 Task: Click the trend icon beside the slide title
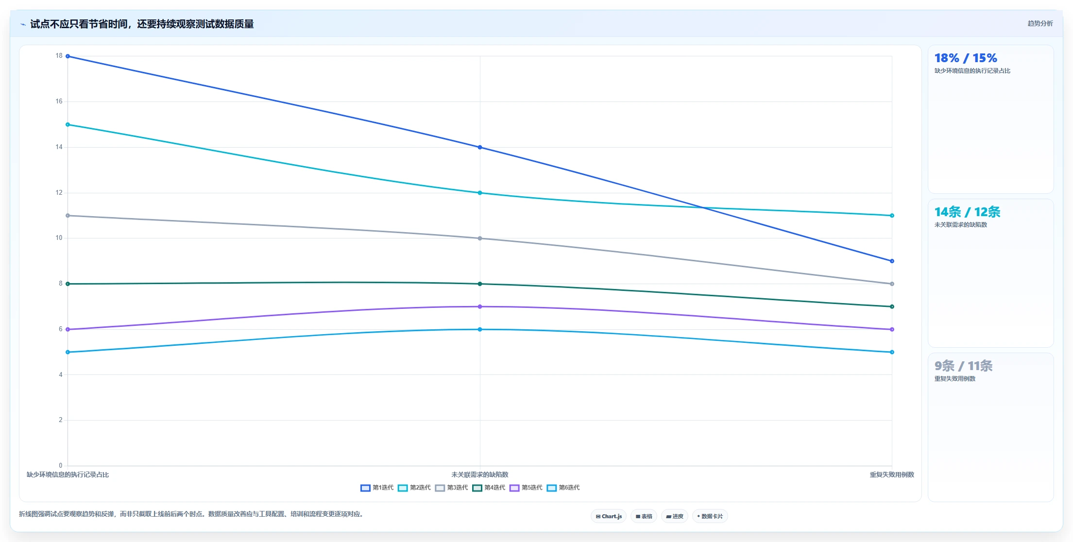(23, 24)
